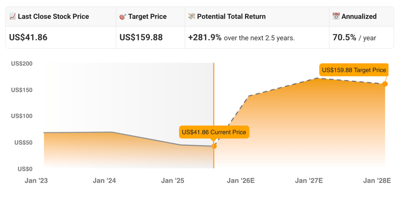
Task: Click the US$200 y-axis label
Action: point(22,64)
